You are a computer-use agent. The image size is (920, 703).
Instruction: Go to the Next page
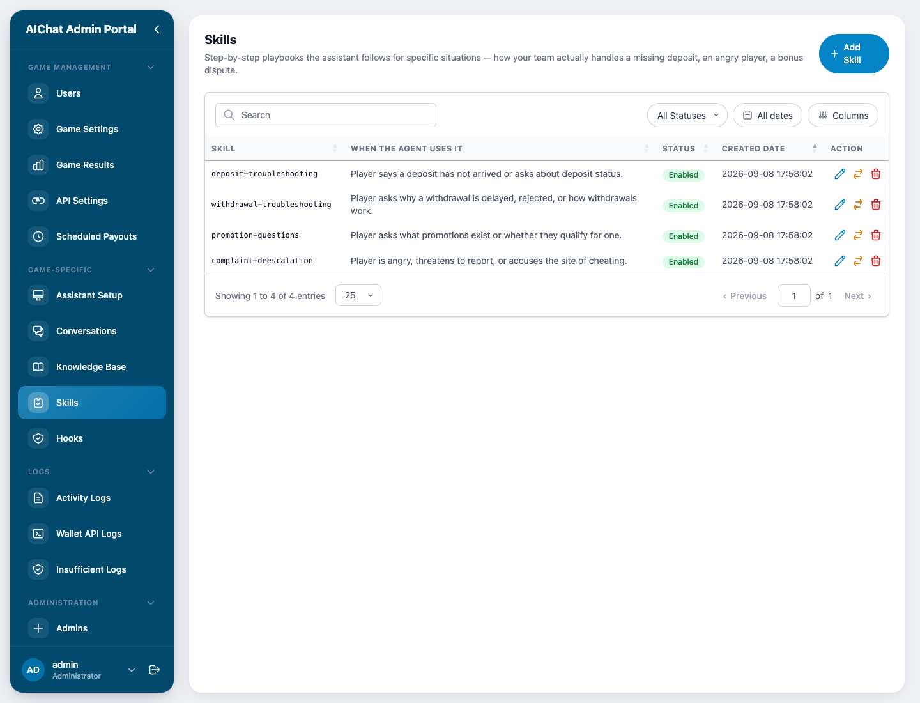[857, 296]
